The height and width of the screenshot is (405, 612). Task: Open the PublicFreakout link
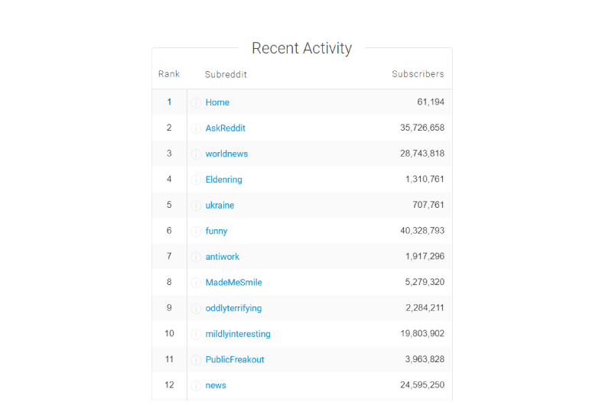coord(235,359)
